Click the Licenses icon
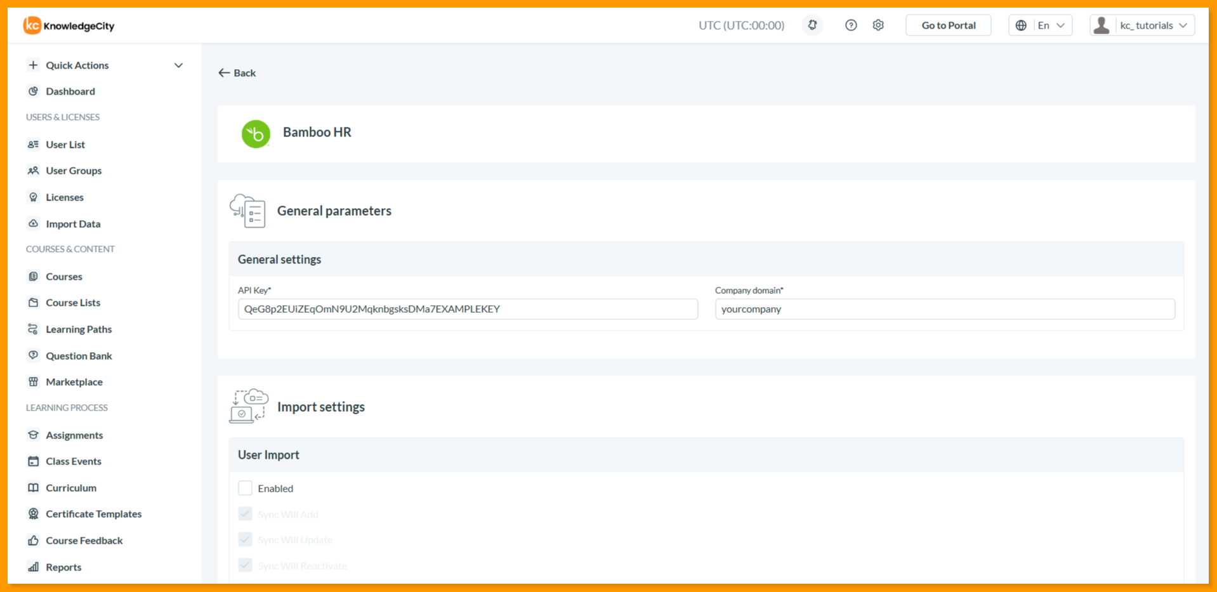 click(33, 197)
